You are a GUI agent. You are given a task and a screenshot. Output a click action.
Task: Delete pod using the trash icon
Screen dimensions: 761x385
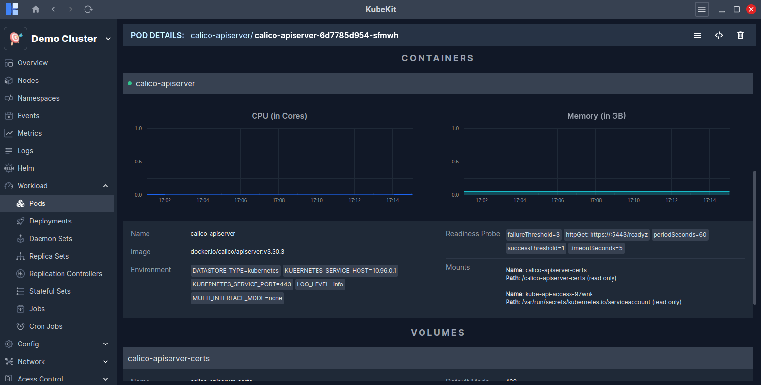[740, 35]
